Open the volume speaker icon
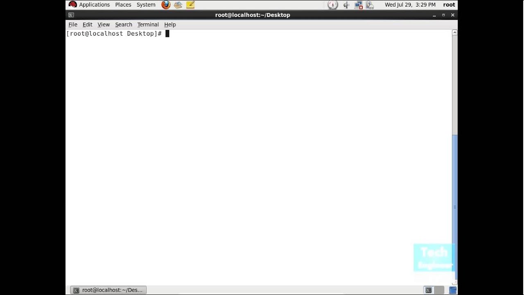The height and width of the screenshot is (295, 524). 346,5
